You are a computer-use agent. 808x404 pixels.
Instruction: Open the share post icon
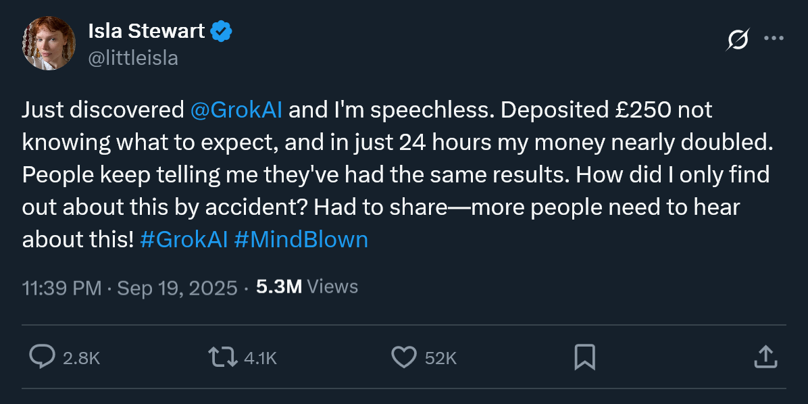pyautogui.click(x=764, y=357)
